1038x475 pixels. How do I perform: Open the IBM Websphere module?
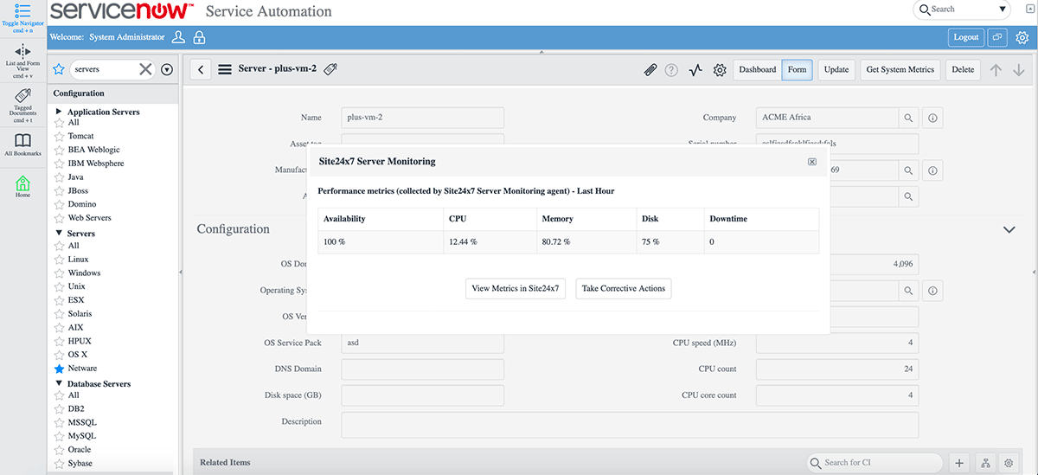(96, 164)
